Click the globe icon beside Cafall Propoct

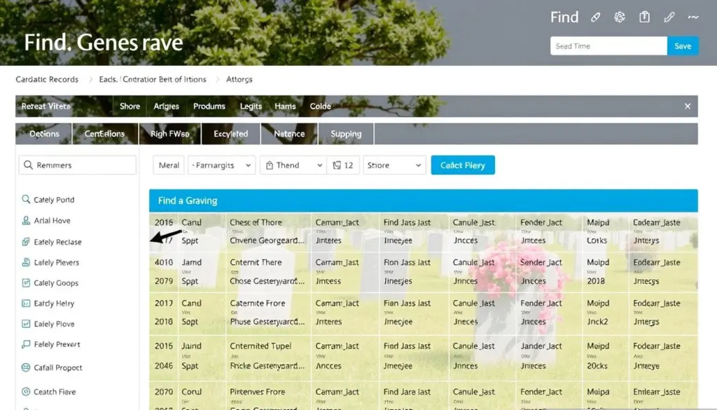[26, 367]
